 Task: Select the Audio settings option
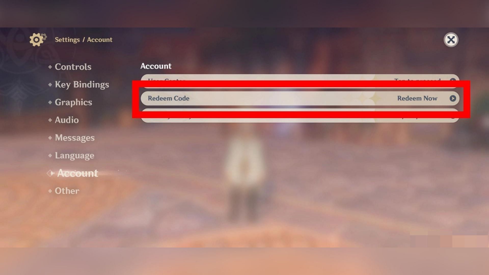(x=66, y=119)
